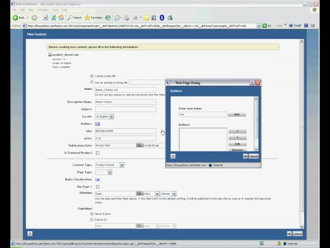330x248 pixels.
Task: Click the History icon
Action: tap(108, 18)
